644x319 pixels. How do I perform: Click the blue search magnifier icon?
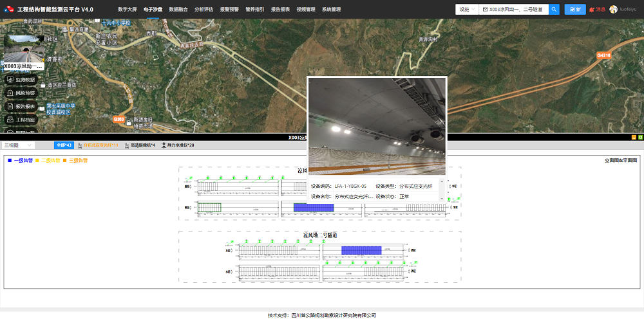554,10
